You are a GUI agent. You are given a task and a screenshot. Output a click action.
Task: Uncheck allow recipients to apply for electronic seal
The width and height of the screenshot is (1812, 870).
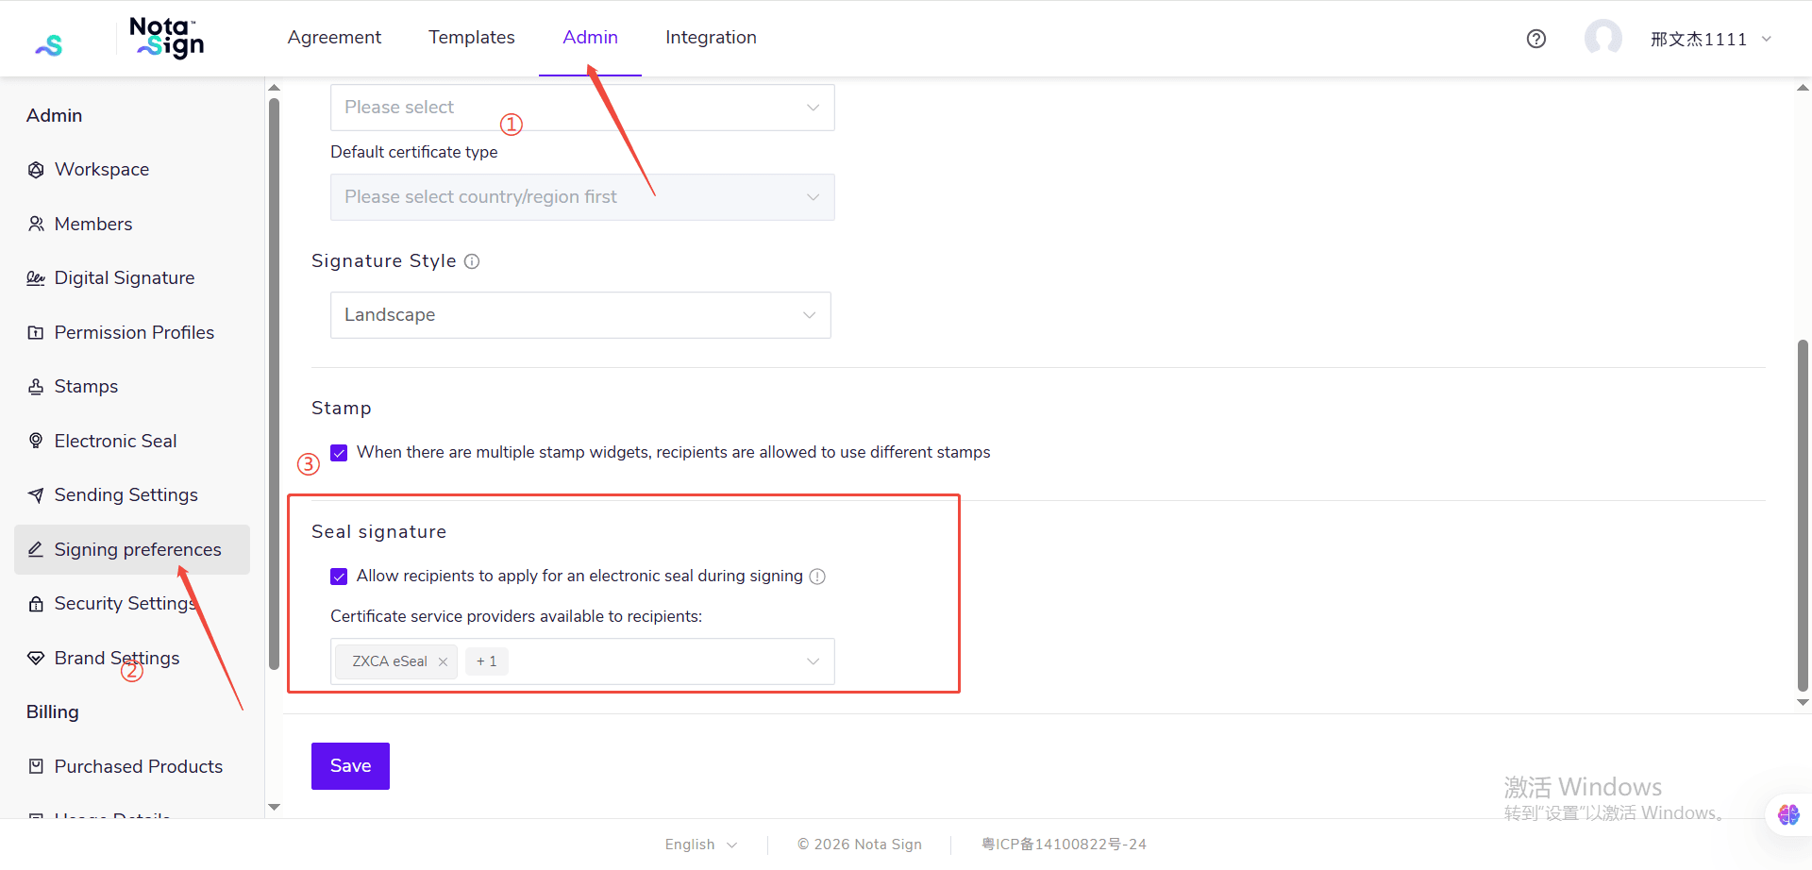click(x=339, y=577)
